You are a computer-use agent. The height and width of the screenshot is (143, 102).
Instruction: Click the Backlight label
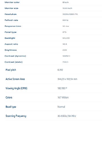tap(10, 38)
